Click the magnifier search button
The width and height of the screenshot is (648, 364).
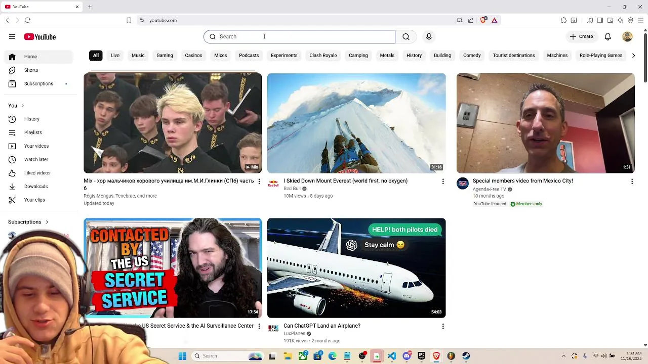[x=406, y=36]
